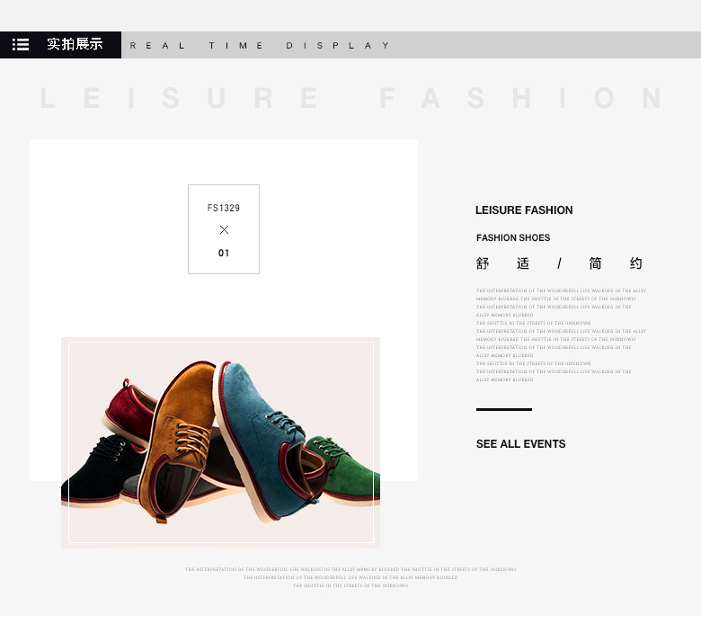Select the REAL TIME DISPLAY header text
The image size is (701, 642).
(x=260, y=46)
